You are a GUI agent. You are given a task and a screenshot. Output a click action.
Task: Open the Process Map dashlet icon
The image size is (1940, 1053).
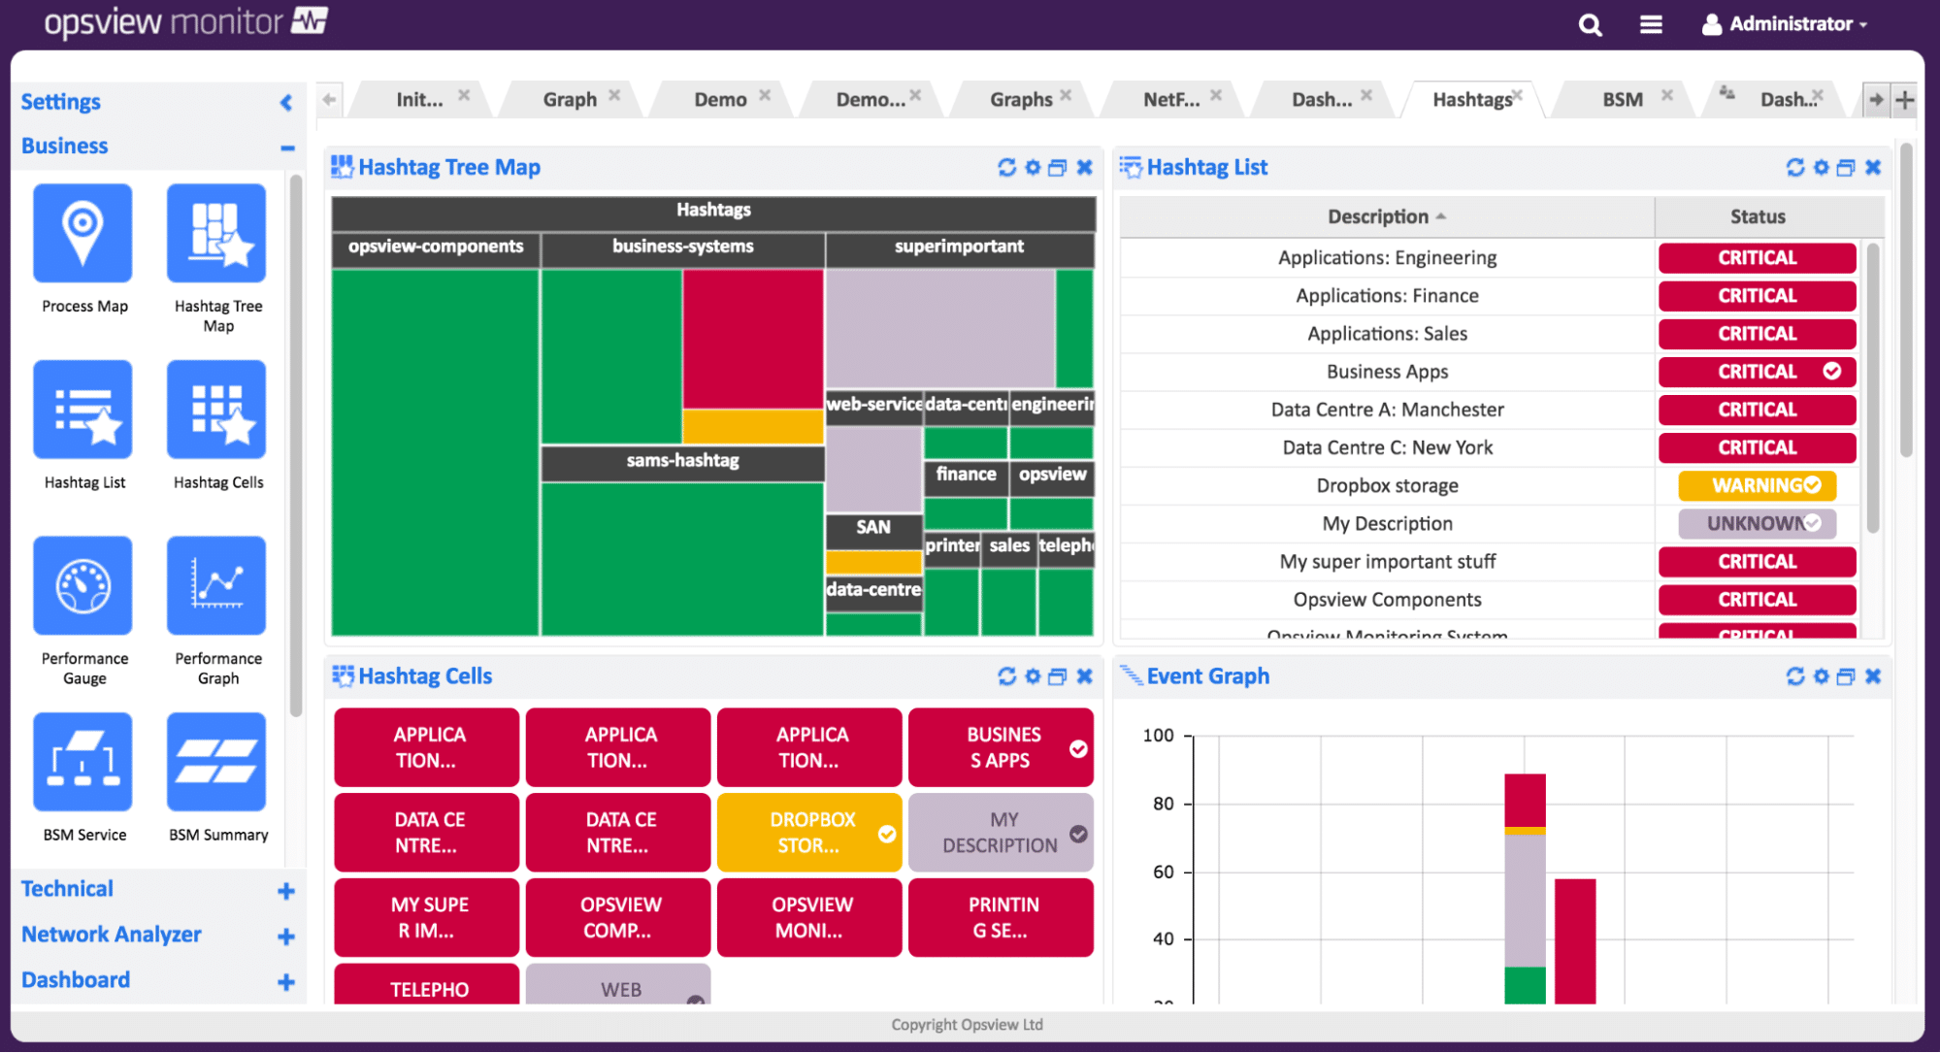[x=82, y=233]
